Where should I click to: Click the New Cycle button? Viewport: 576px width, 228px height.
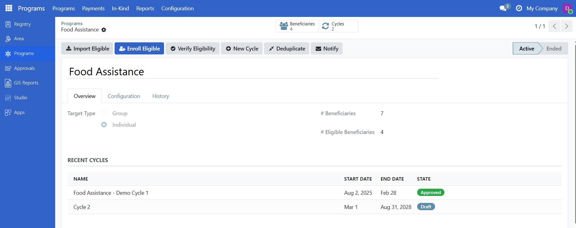pos(242,48)
